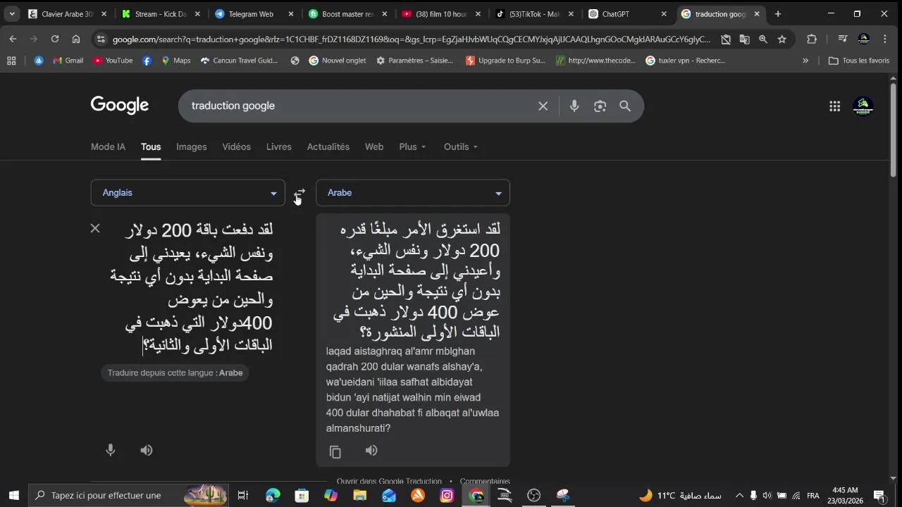
Task: Swap the source and target languages
Action: 300,194
